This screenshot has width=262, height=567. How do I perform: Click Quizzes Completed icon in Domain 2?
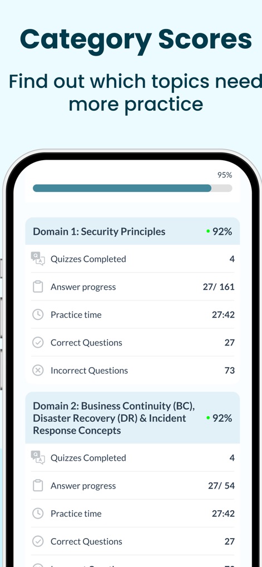[x=38, y=458]
